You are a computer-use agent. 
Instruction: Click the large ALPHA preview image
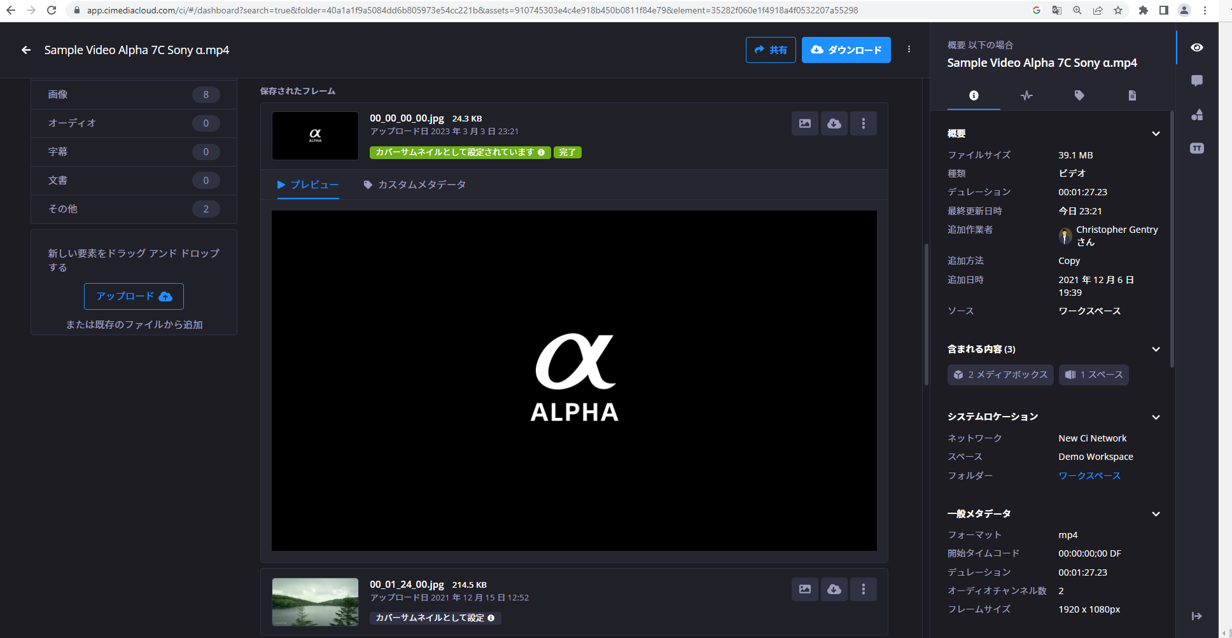[574, 380]
